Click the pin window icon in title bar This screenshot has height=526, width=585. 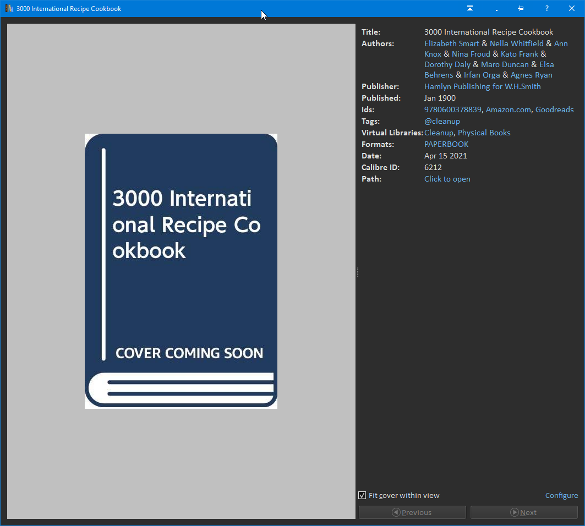tap(521, 8)
